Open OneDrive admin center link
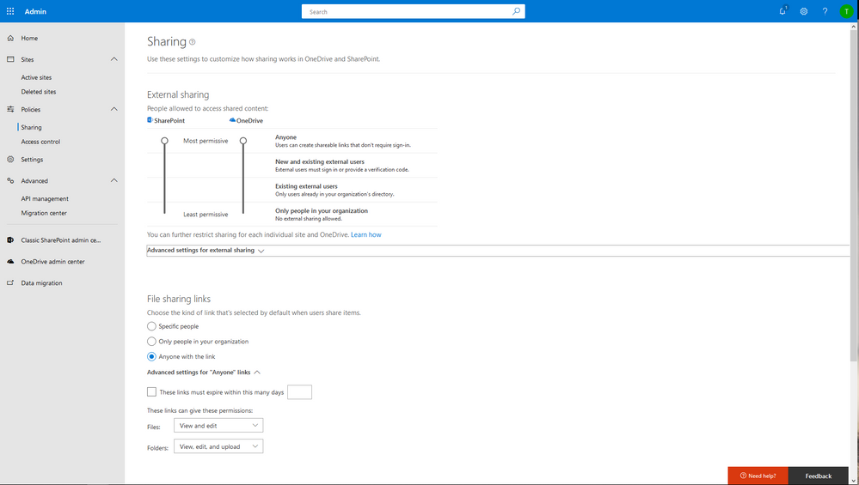 tap(52, 262)
